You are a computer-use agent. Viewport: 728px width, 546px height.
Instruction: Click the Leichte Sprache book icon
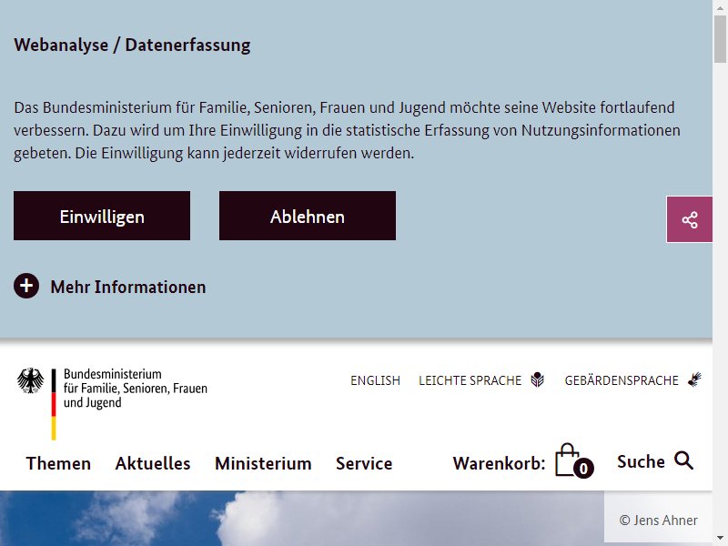[537, 379]
